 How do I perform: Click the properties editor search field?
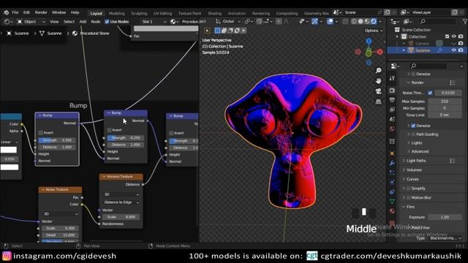click(429, 66)
